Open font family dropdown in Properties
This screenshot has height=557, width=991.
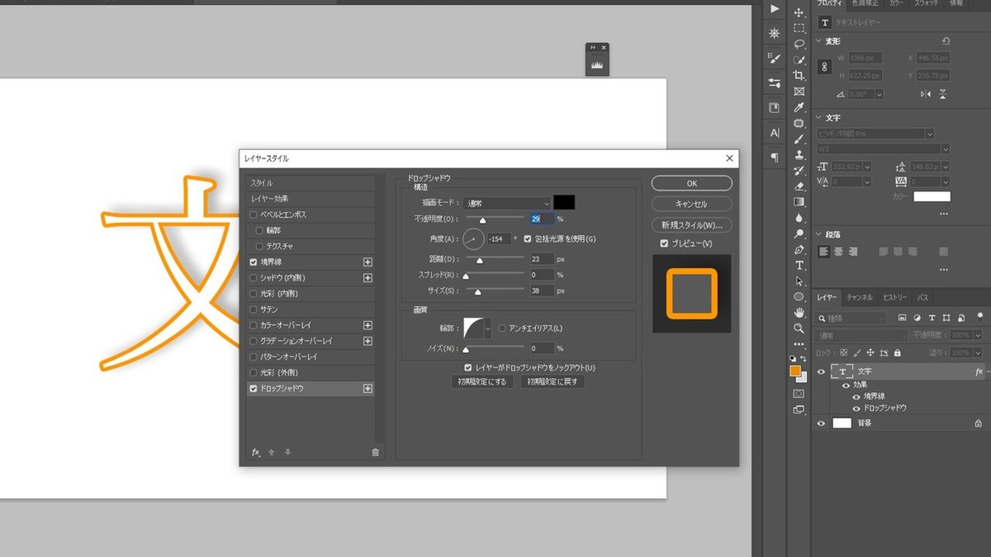coord(930,134)
